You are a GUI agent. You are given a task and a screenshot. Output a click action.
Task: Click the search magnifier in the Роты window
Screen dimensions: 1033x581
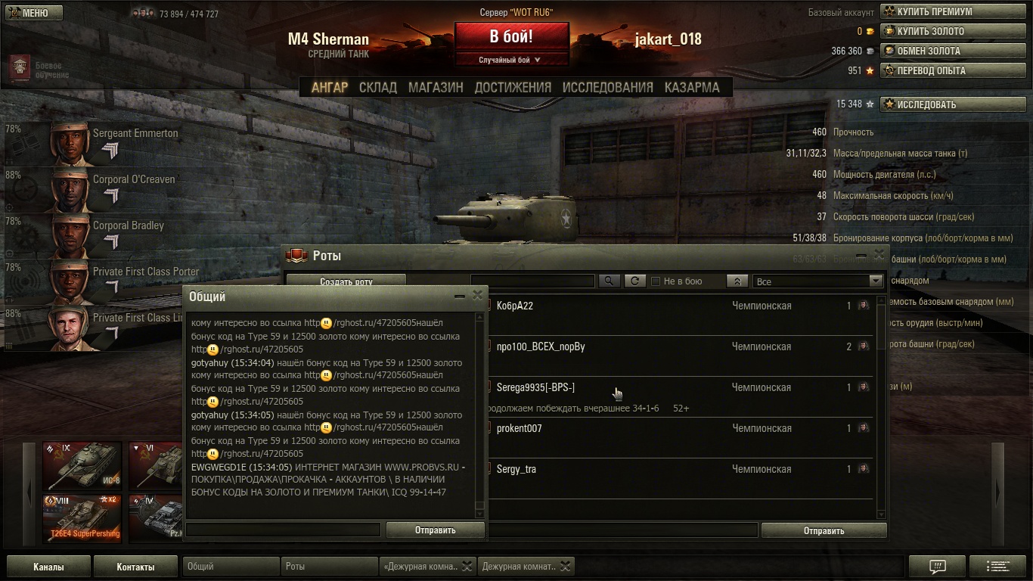(x=609, y=281)
